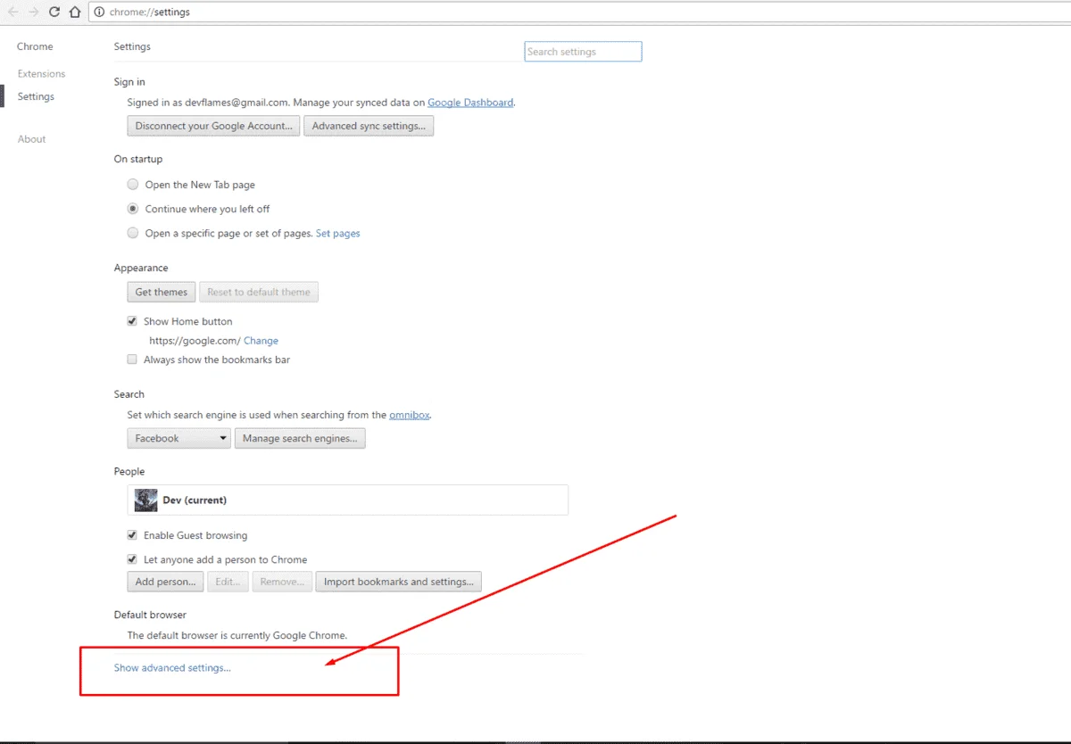Click the 'Appearance' section heading
Screen dimensions: 1071x744
(141, 268)
